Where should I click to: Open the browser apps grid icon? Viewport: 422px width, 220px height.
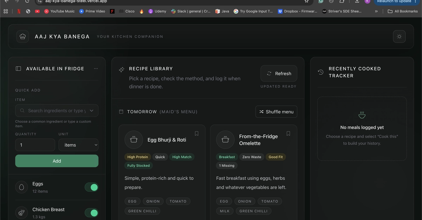point(6,11)
